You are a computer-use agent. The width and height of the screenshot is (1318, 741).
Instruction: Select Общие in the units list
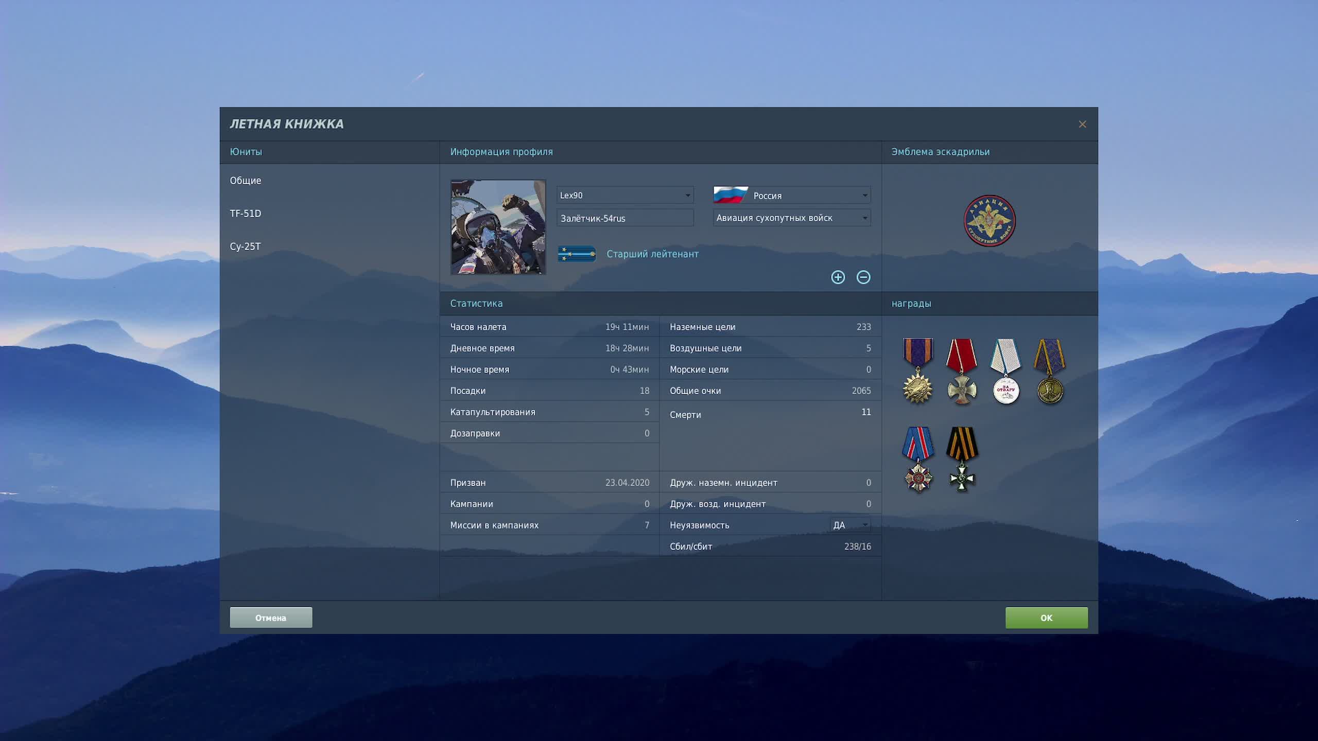[246, 181]
